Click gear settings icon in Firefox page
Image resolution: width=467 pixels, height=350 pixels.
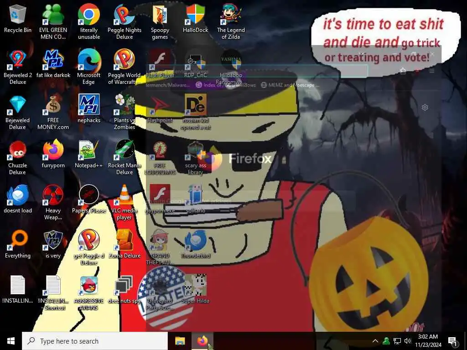coord(425,108)
